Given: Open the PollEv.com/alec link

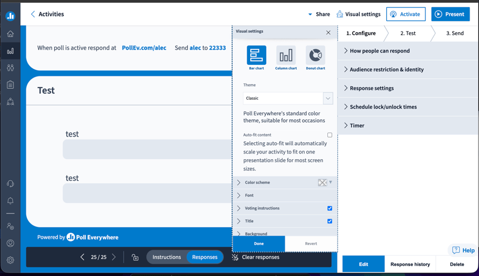Looking at the screenshot, I should (144, 48).
